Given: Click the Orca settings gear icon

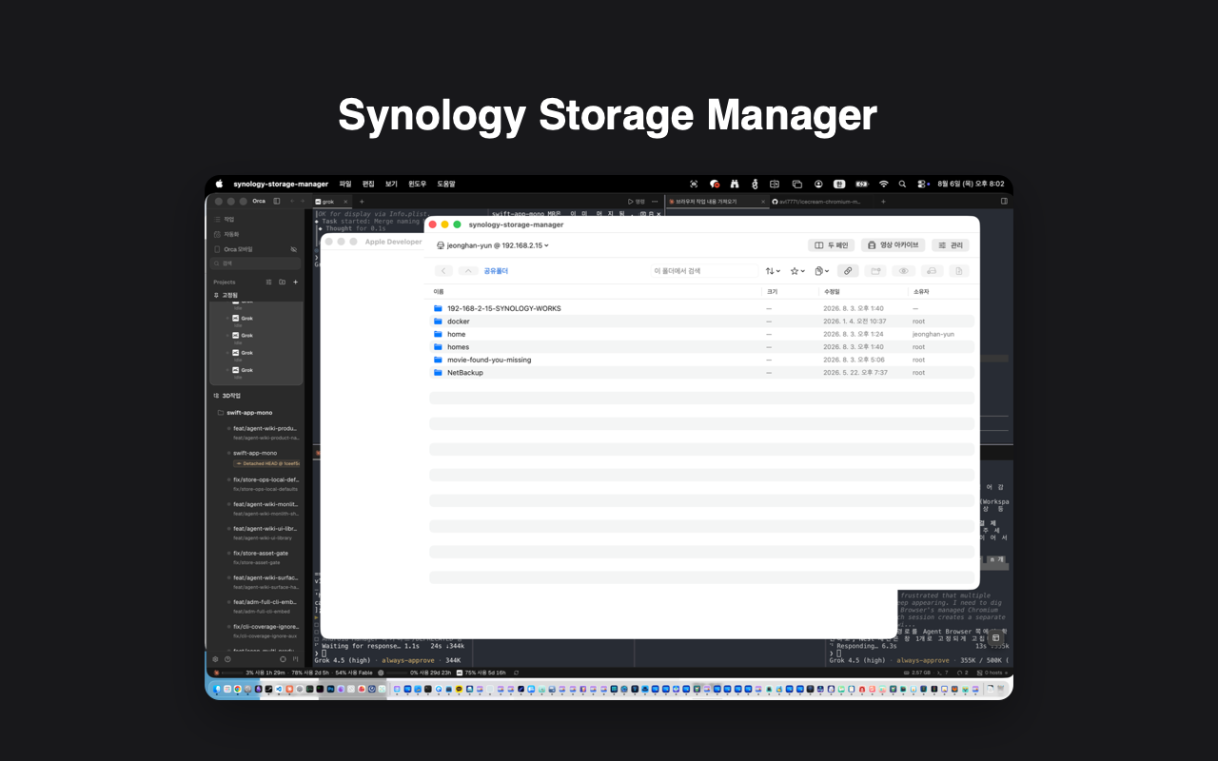Looking at the screenshot, I should (215, 658).
